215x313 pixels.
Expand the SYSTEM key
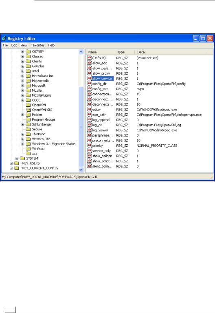click(x=17, y=158)
